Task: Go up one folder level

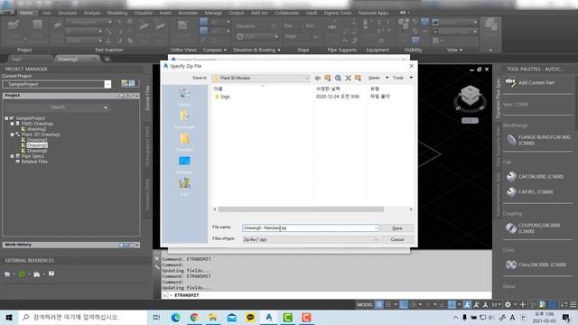Action: [327, 79]
